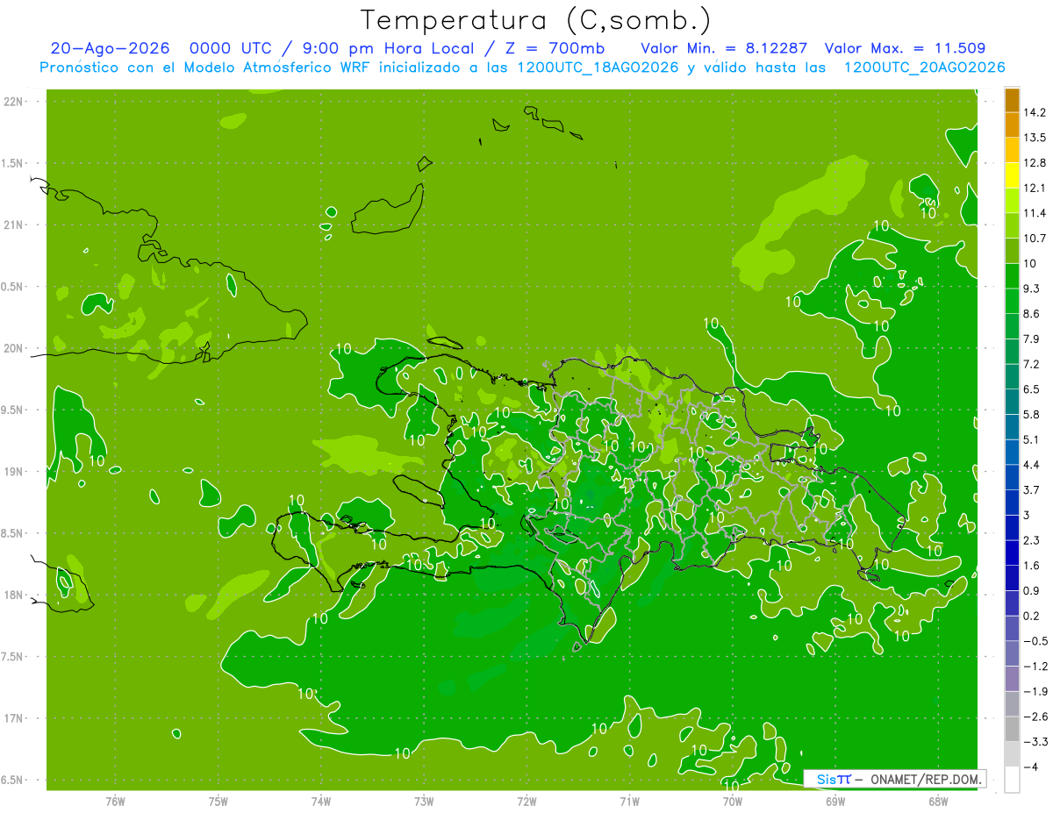
Task: Click the "Temperatura (C,somb.)" map title
Action: click(x=536, y=19)
